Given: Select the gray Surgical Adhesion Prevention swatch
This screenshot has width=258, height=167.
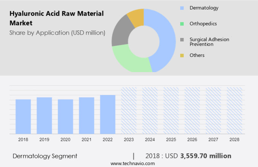Looking at the screenshot, I should [182, 40].
